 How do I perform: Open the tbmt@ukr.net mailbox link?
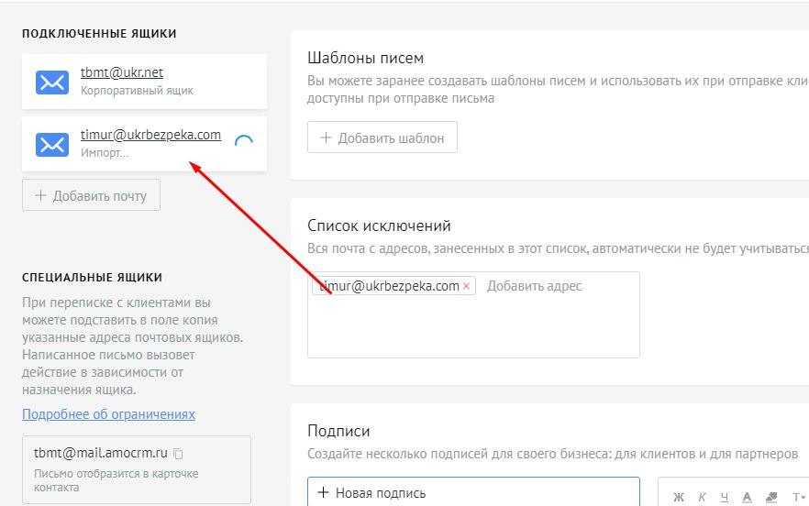pyautogui.click(x=122, y=72)
